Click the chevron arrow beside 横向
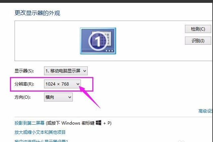This screenshot has width=213, height=142. click(x=70, y=97)
